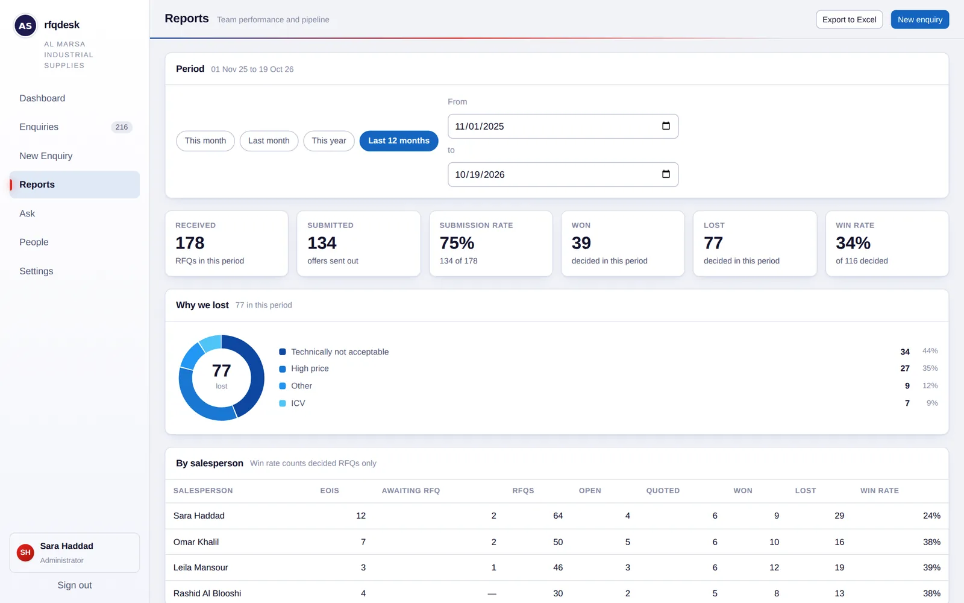
Task: Sign out of the account
Action: 75,585
